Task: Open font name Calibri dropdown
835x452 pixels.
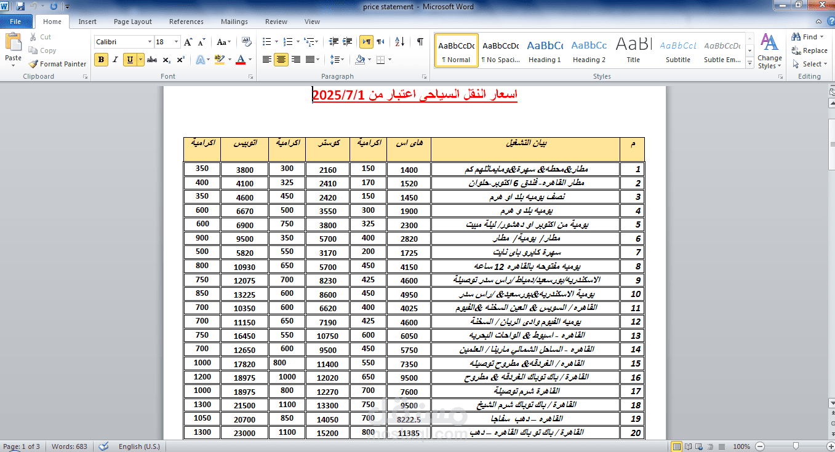Action: click(x=150, y=42)
